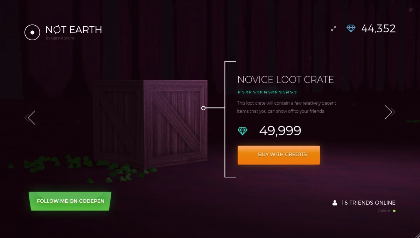The width and height of the screenshot is (420, 238).
Task: Click the NOT EARTH logo circle icon
Action: (x=32, y=32)
